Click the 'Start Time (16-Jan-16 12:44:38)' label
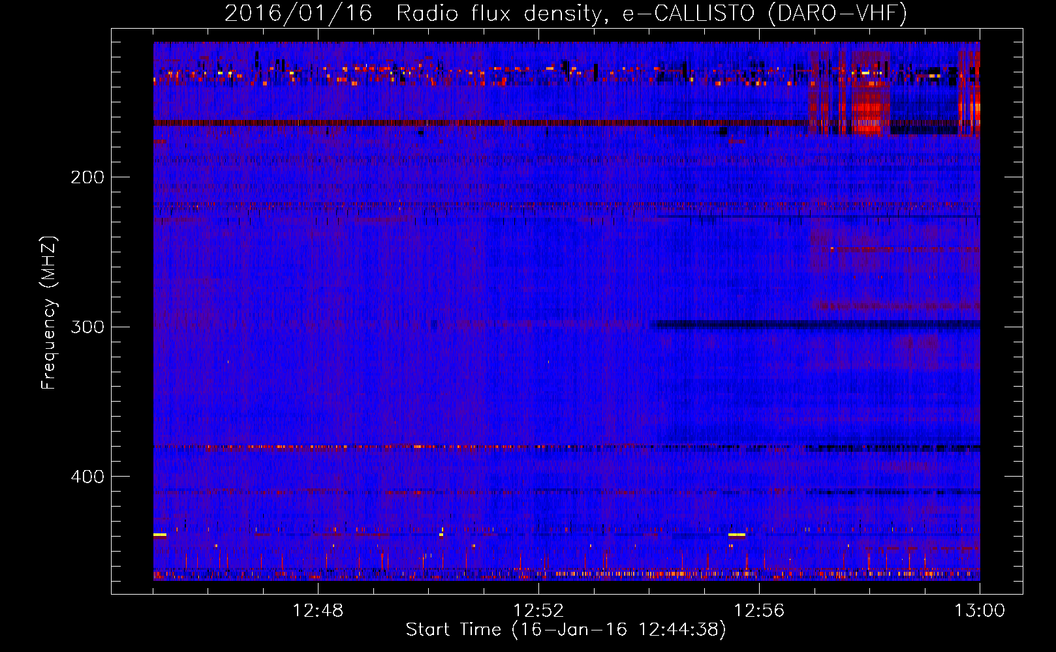 566,630
